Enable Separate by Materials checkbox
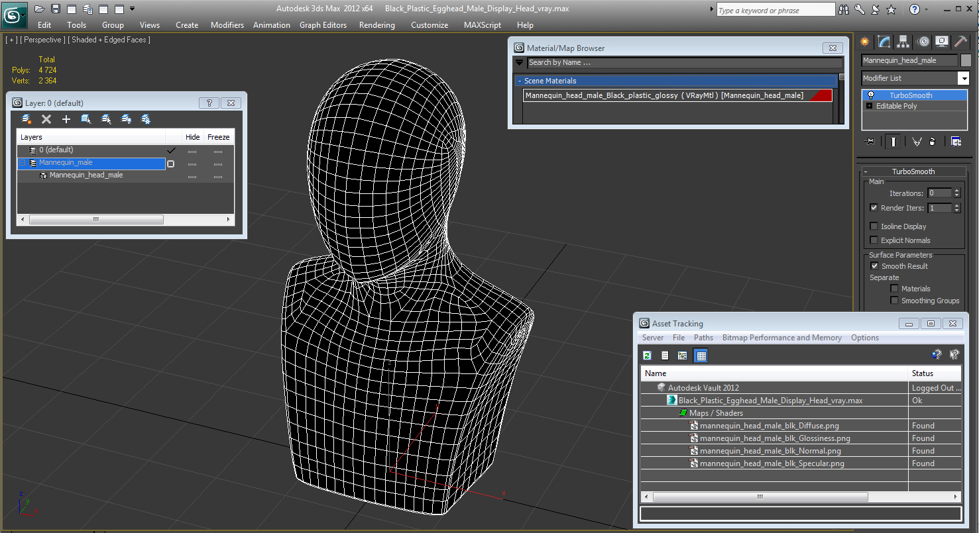 (x=894, y=288)
